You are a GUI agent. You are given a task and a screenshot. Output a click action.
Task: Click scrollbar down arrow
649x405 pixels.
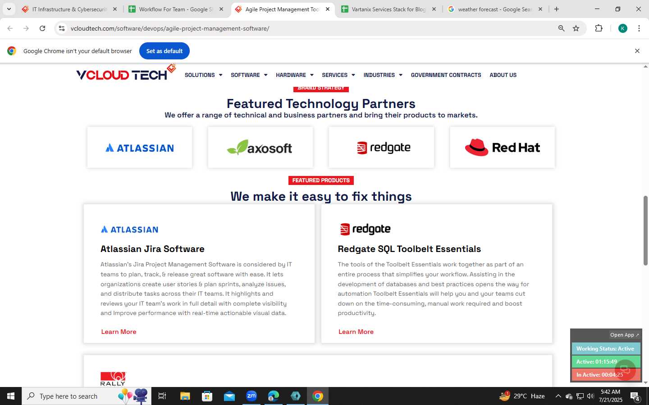(645, 383)
